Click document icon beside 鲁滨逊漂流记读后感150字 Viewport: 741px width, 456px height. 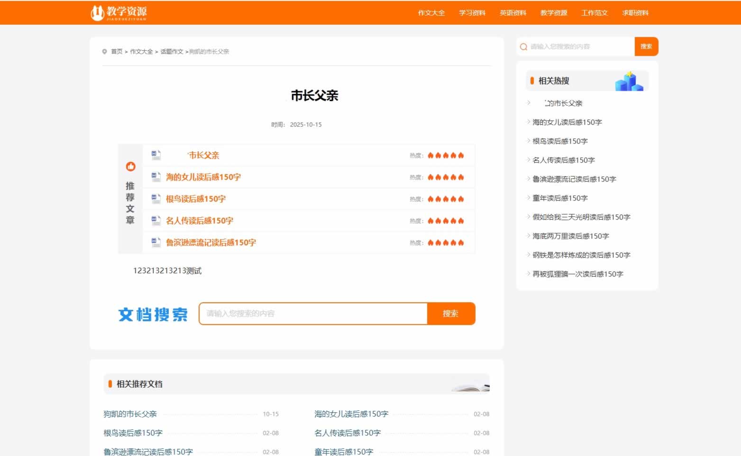(156, 242)
